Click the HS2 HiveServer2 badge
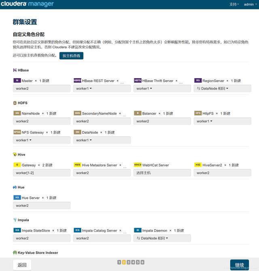Viewport: 259px width, 271px height. pyautogui.click(x=198, y=165)
